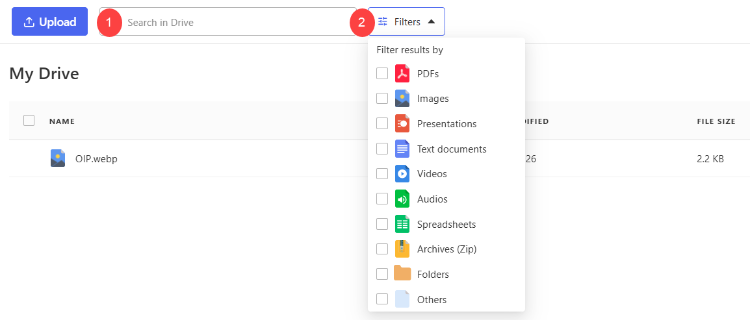
Task: Select the Images label
Action: tap(433, 99)
